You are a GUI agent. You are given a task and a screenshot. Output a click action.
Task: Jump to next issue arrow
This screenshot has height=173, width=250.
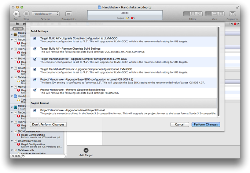(x=238, y=24)
